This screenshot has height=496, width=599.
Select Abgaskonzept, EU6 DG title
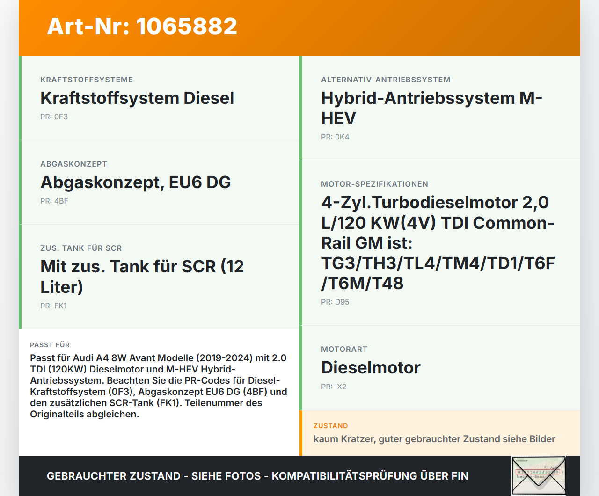coord(136,182)
